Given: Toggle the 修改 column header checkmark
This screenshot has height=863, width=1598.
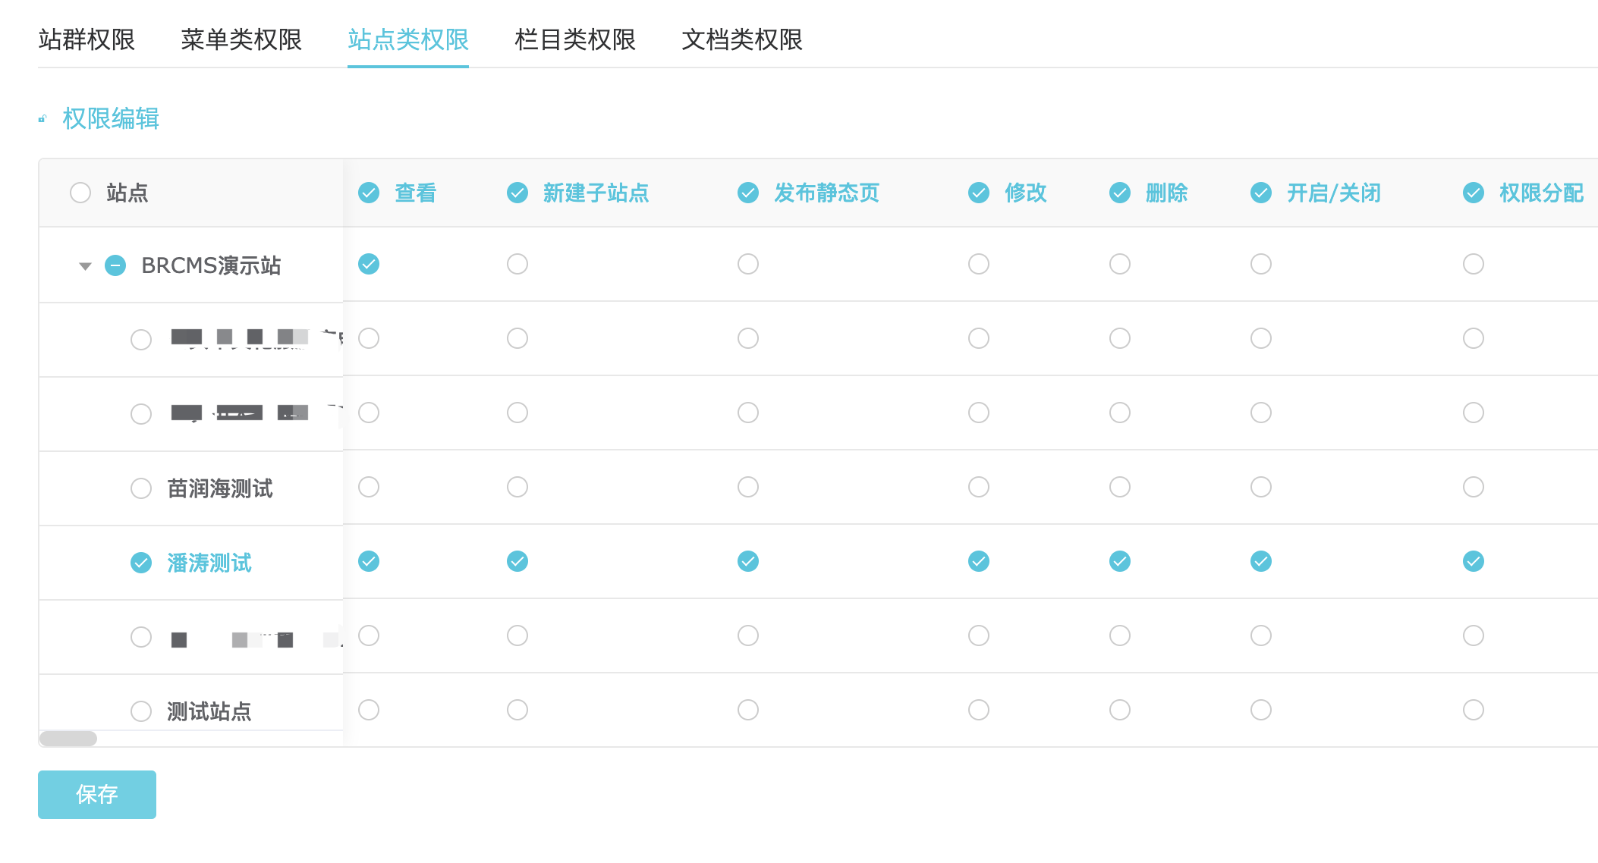Looking at the screenshot, I should click(979, 193).
